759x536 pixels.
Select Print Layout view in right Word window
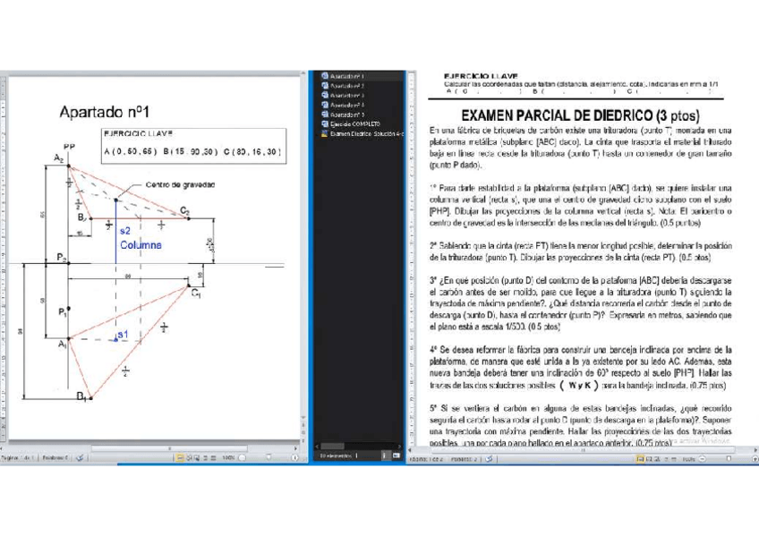point(640,459)
